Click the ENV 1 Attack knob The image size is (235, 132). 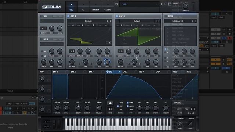[57, 108]
